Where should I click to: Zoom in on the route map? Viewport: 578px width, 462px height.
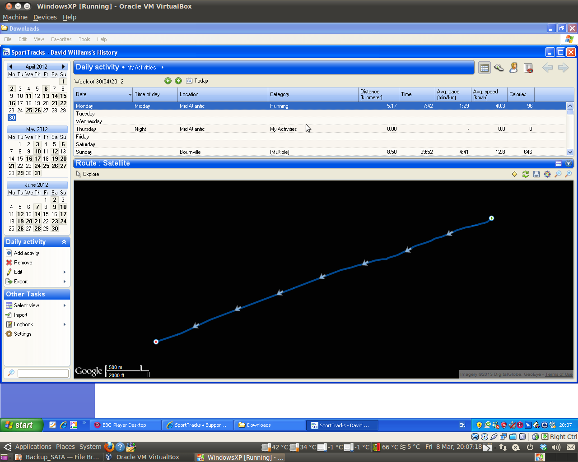[569, 174]
